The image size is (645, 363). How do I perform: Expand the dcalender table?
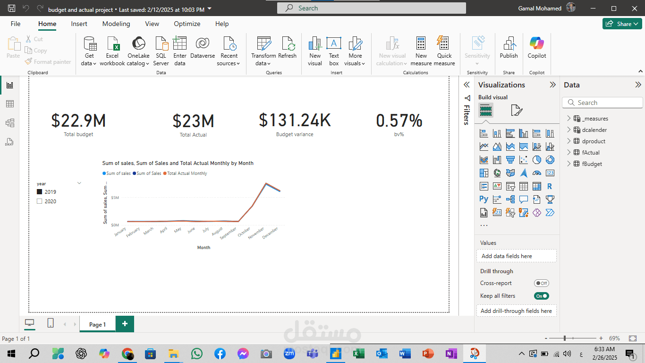569,130
